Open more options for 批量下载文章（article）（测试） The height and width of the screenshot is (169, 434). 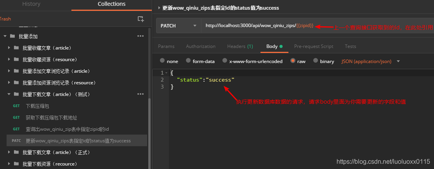141,94
